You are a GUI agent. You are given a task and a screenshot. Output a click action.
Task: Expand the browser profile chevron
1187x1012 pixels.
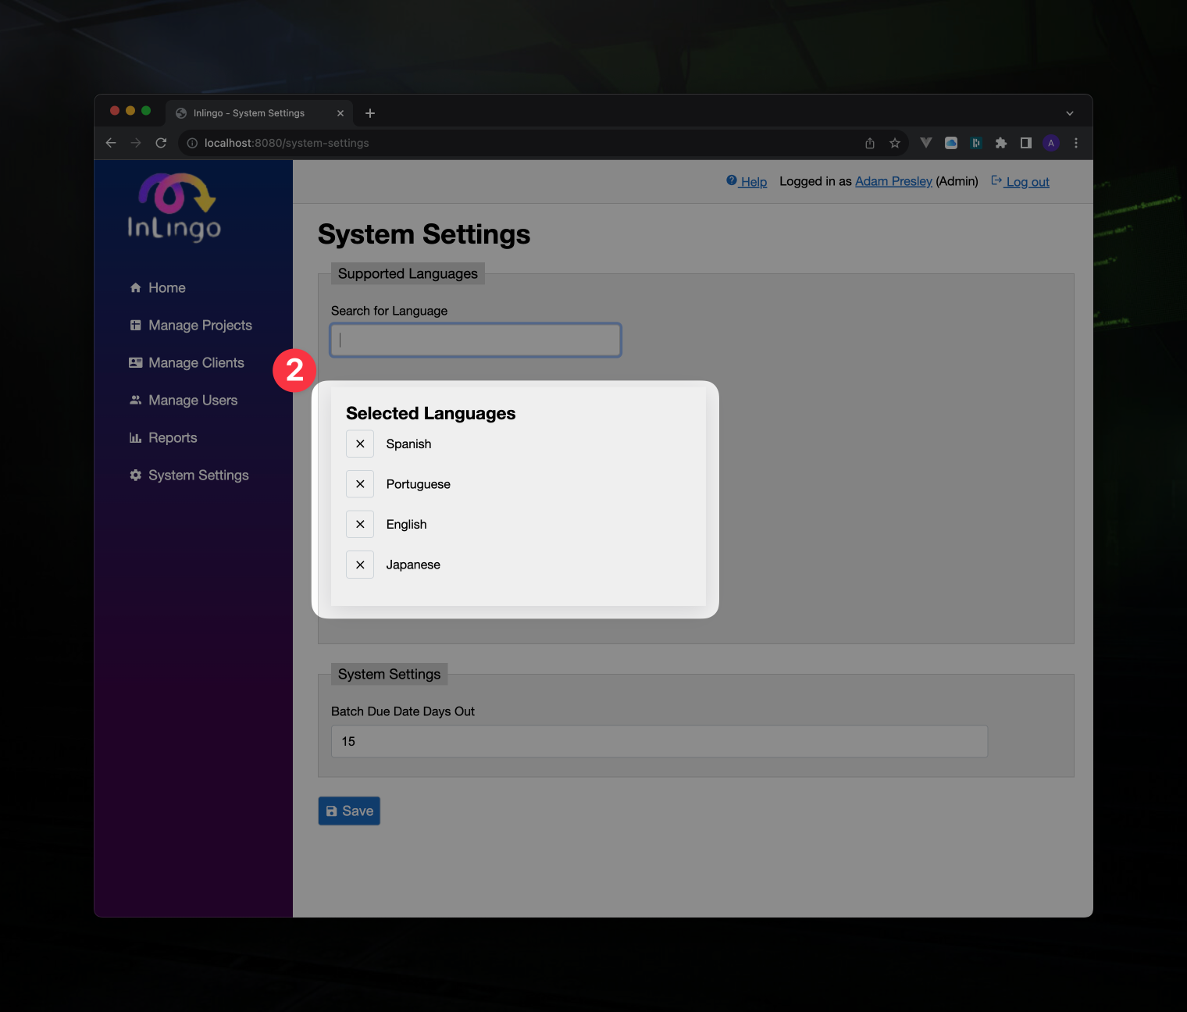1070,112
